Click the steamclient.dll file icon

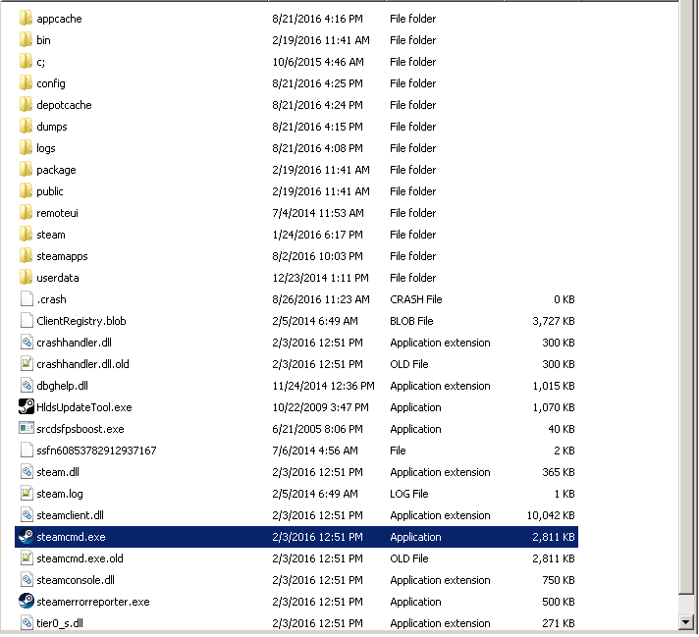pyautogui.click(x=26, y=515)
